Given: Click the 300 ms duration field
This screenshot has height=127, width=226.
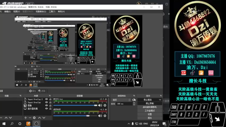Looking at the screenshot, I should pos(124,104).
